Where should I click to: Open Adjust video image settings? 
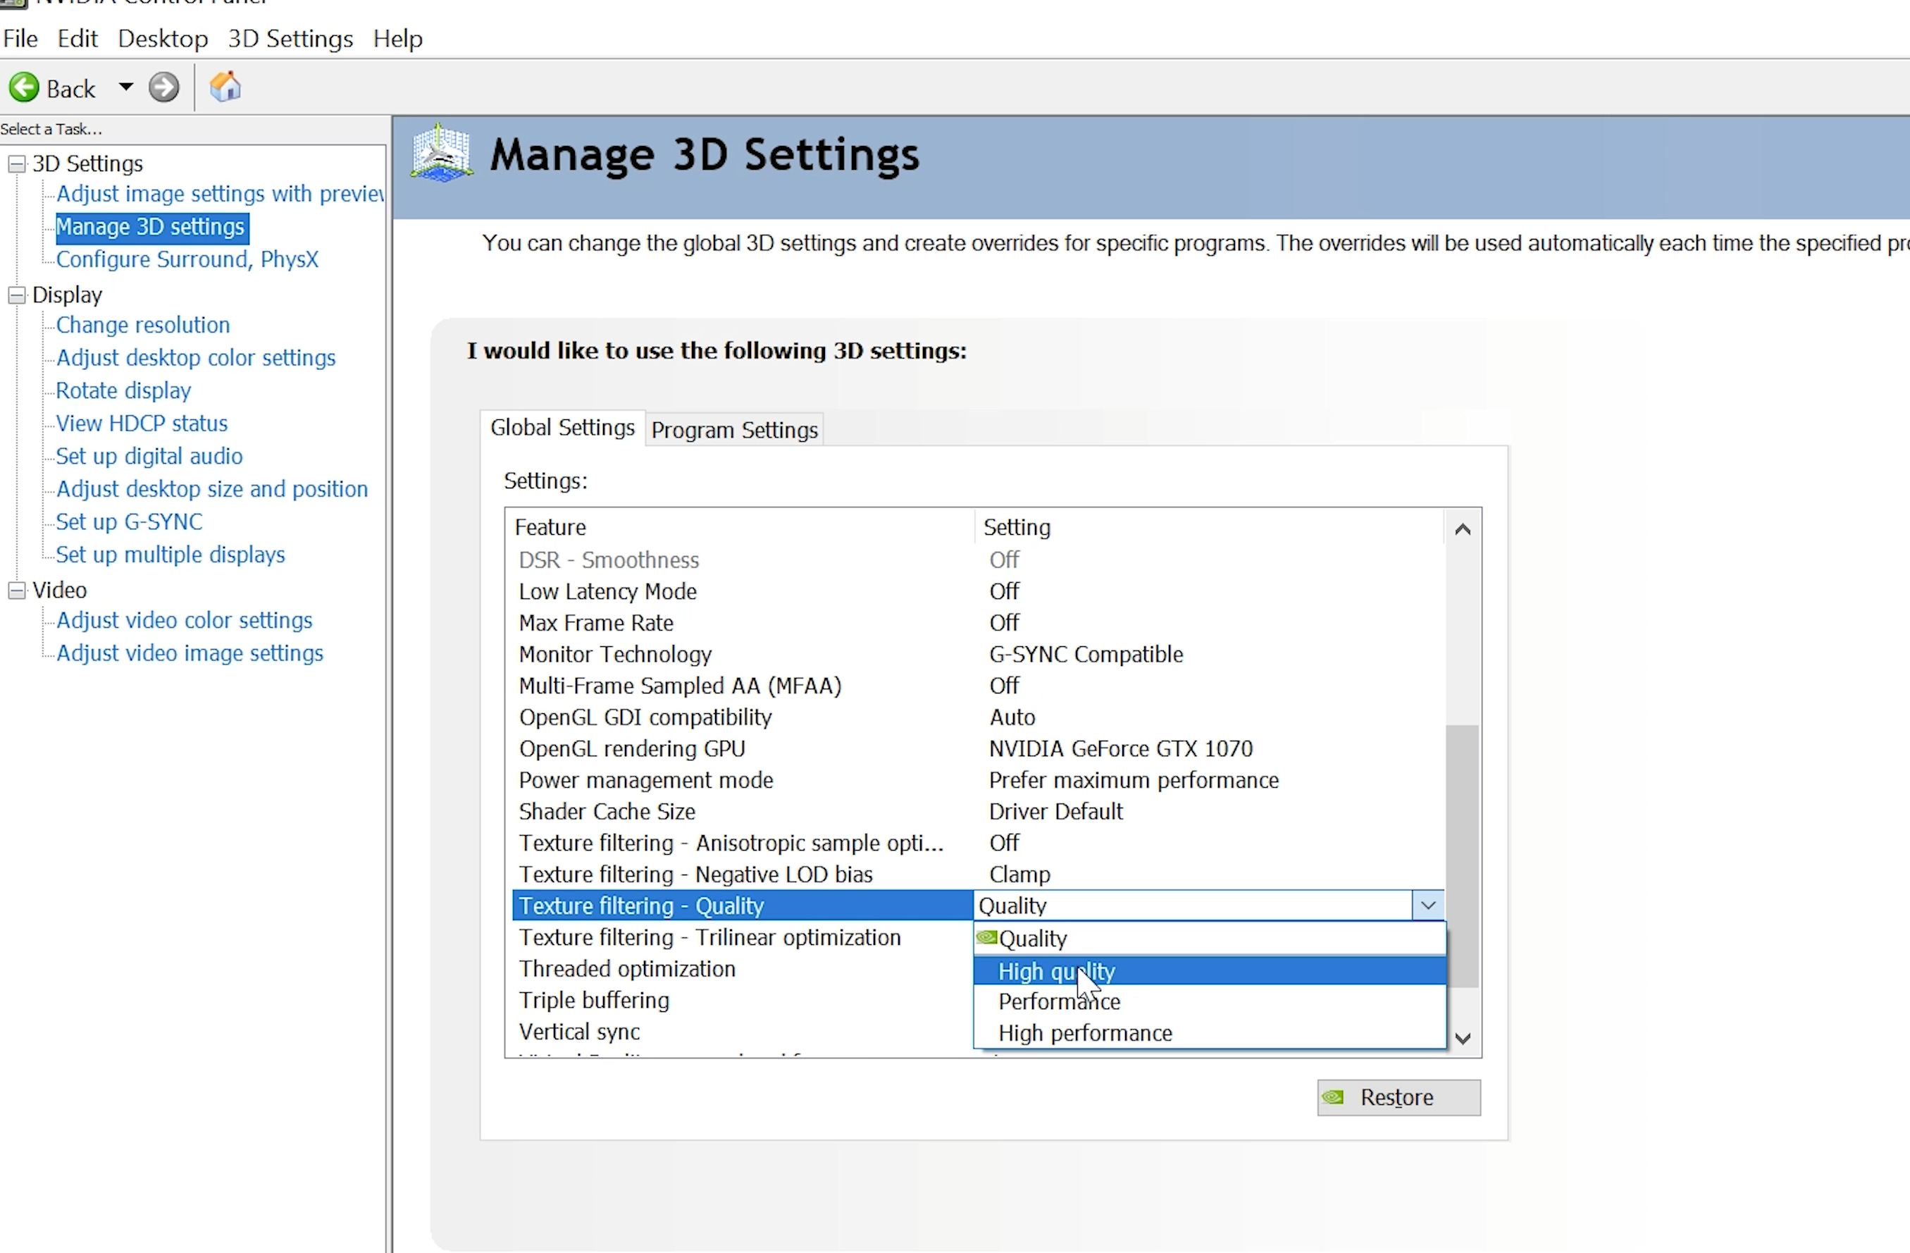coord(190,653)
